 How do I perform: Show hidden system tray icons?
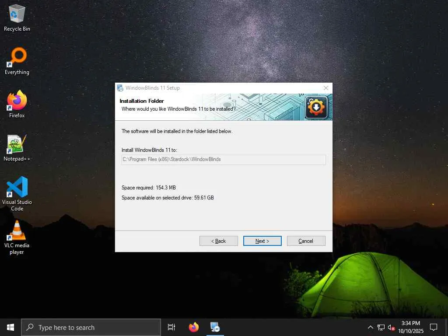coord(370,327)
